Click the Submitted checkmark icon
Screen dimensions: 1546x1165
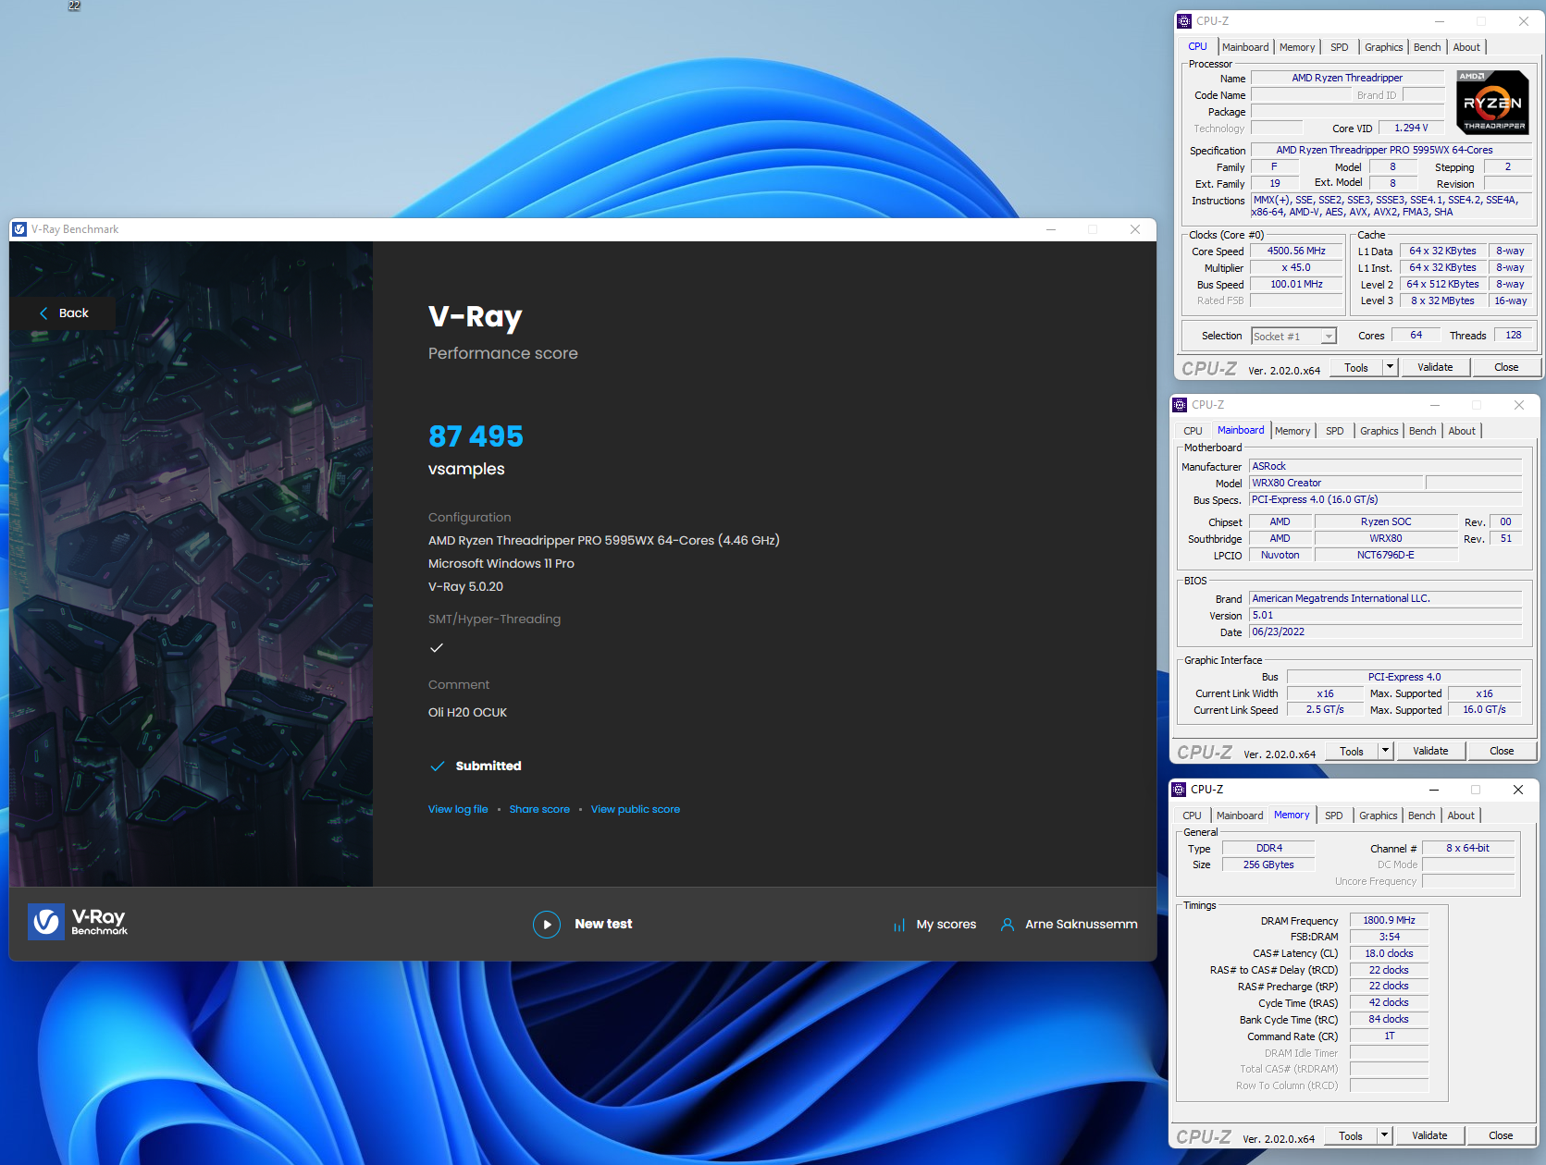pos(438,766)
